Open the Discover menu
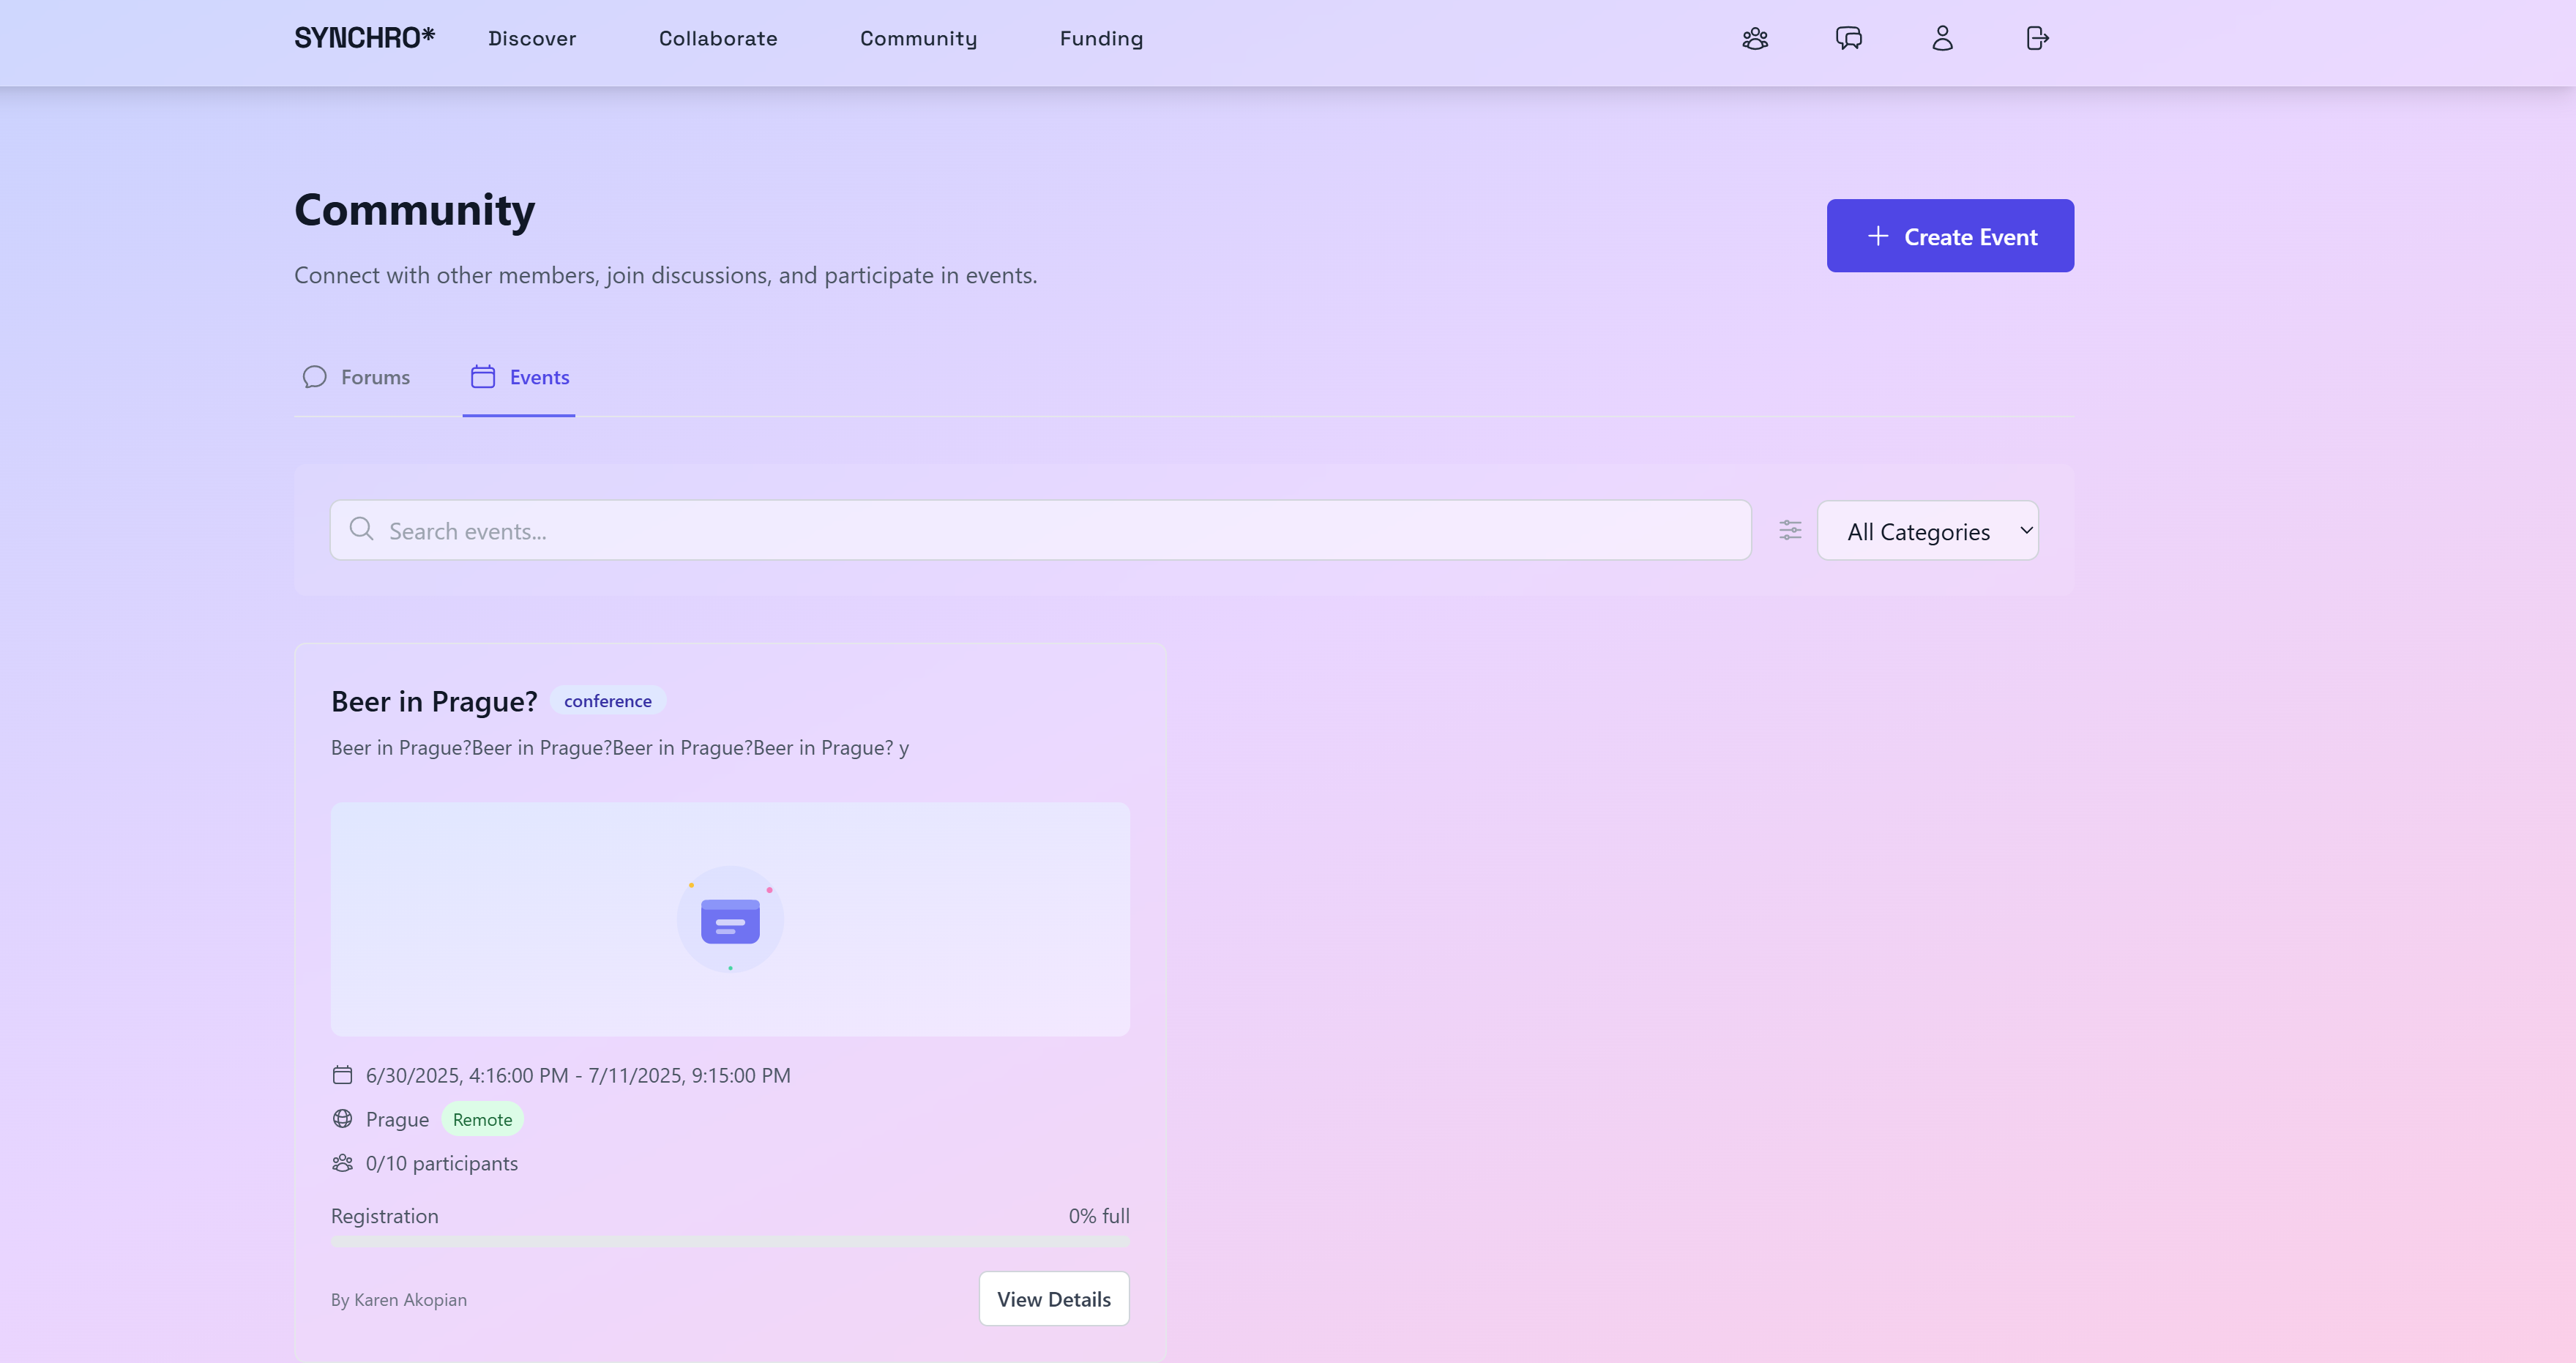Viewport: 2576px width, 1363px height. click(x=532, y=39)
